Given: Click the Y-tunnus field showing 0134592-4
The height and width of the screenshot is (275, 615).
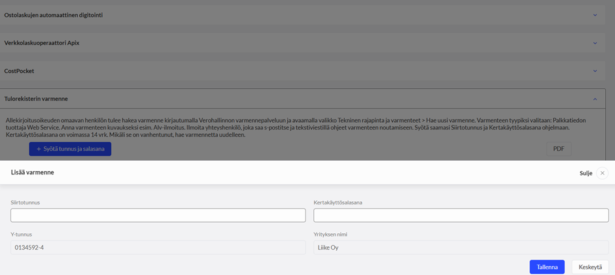Looking at the screenshot, I should pos(158,248).
